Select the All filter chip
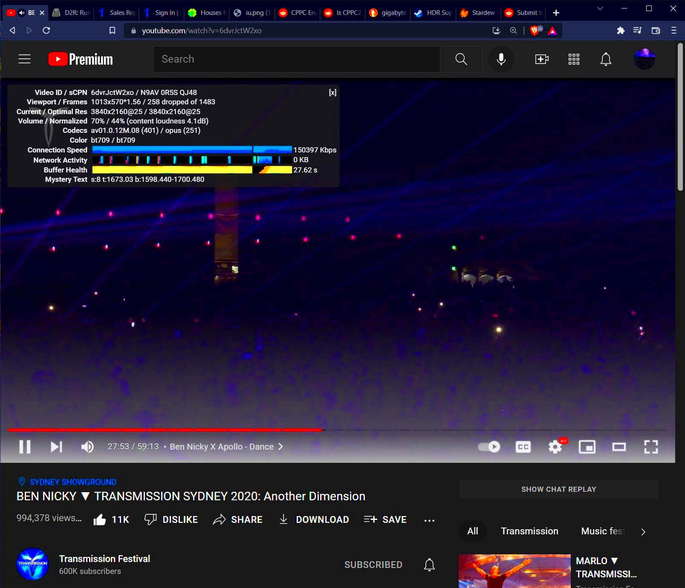This screenshot has width=685, height=588. [472, 531]
